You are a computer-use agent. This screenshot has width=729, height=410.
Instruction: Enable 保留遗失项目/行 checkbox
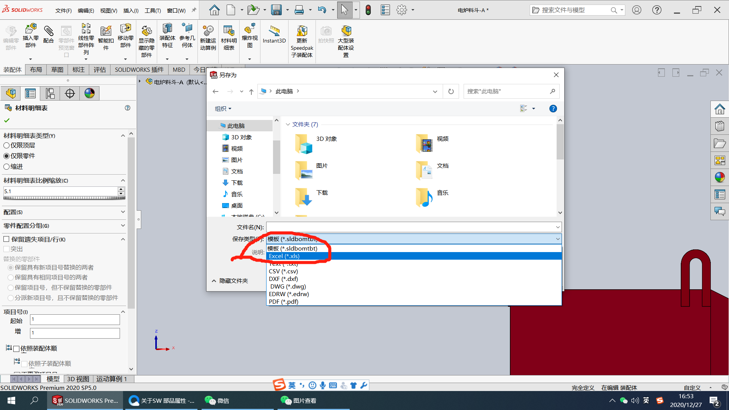pos(6,239)
